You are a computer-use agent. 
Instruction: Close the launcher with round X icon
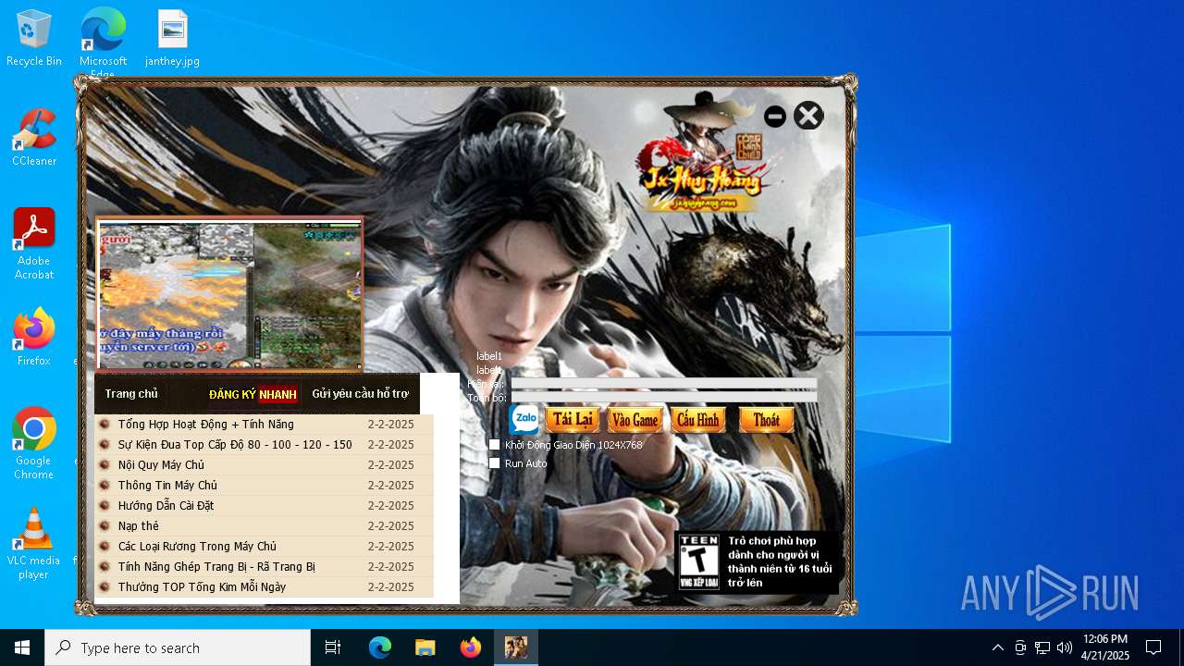coord(808,116)
